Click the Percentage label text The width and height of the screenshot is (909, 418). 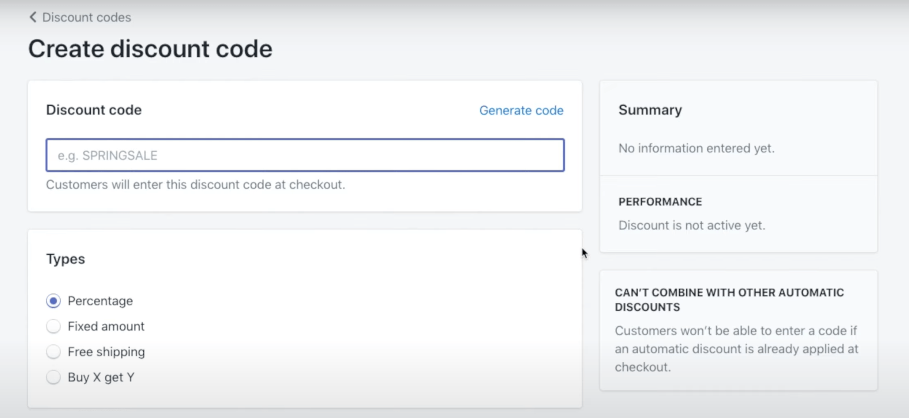(100, 300)
